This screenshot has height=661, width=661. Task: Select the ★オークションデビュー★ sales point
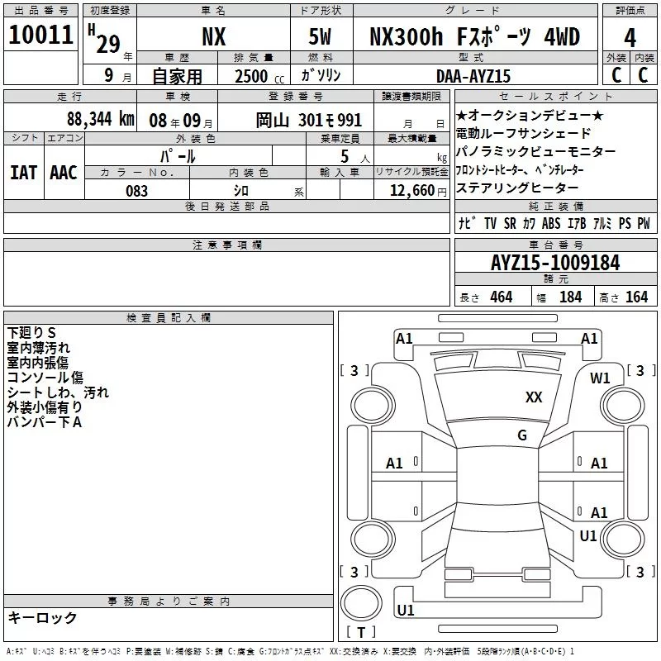(530, 115)
